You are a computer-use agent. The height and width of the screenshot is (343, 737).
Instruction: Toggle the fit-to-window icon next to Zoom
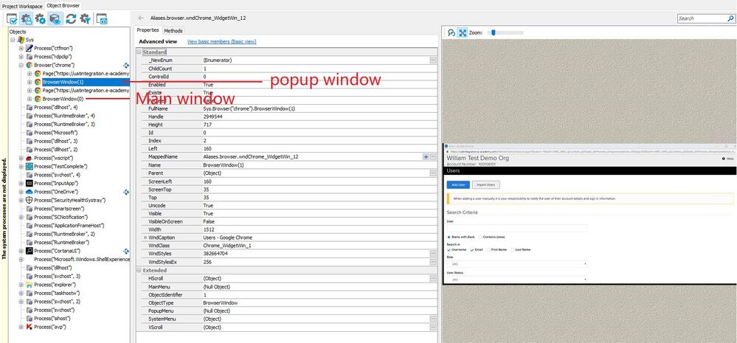pyautogui.click(x=463, y=33)
